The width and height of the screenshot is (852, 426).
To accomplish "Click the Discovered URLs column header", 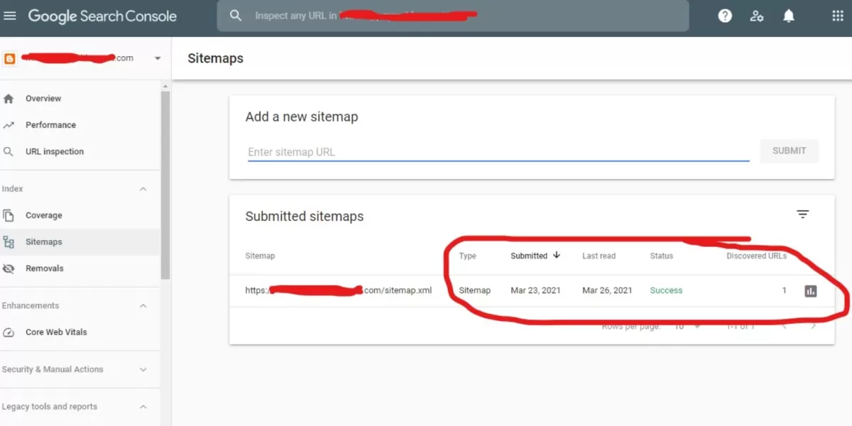I will pos(756,256).
